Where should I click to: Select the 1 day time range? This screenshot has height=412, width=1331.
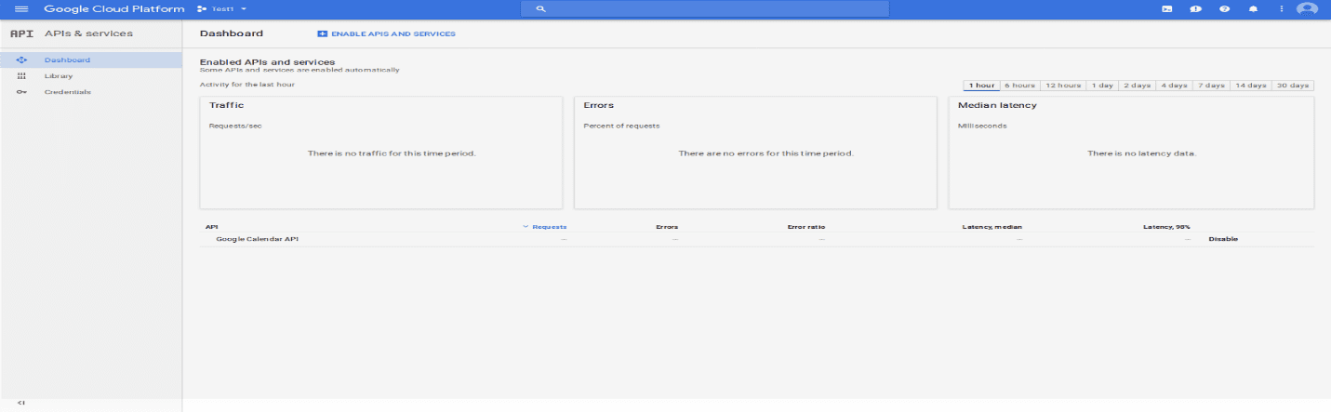tap(1102, 85)
